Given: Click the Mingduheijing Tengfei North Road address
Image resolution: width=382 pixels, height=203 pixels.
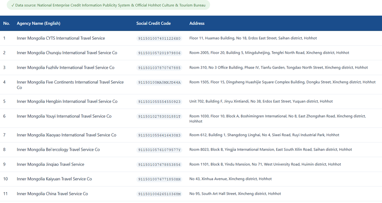Looking at the screenshot, I should [x=269, y=53].
